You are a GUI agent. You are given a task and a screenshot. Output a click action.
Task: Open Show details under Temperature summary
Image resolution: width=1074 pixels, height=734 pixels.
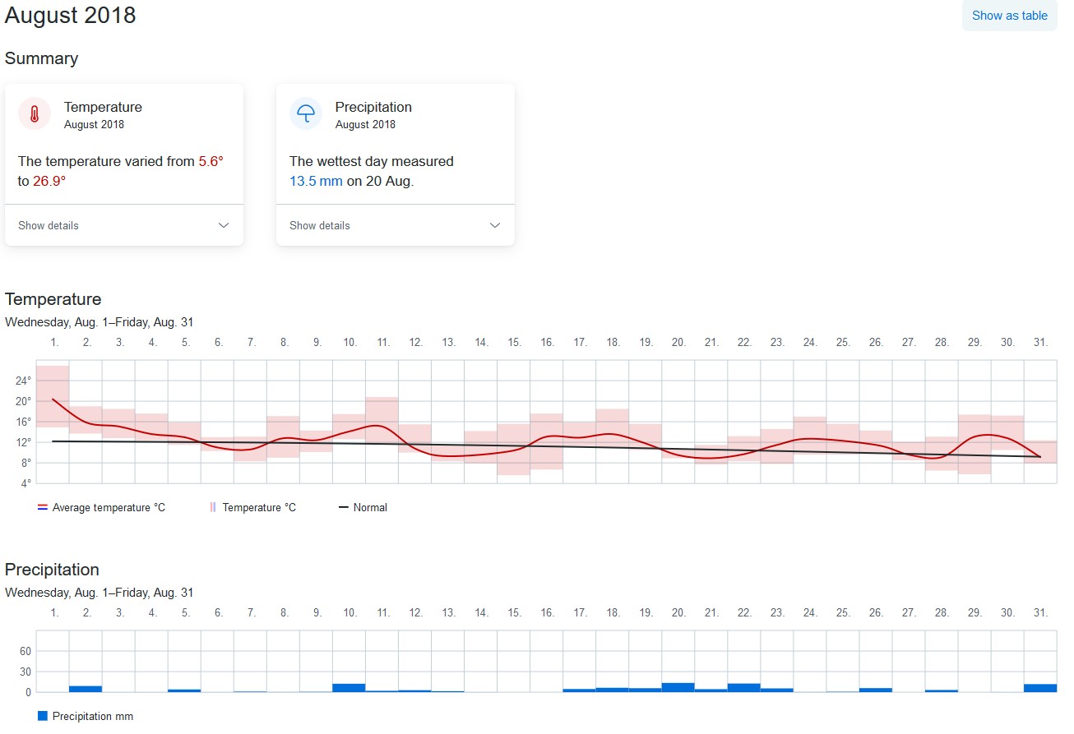coord(49,225)
